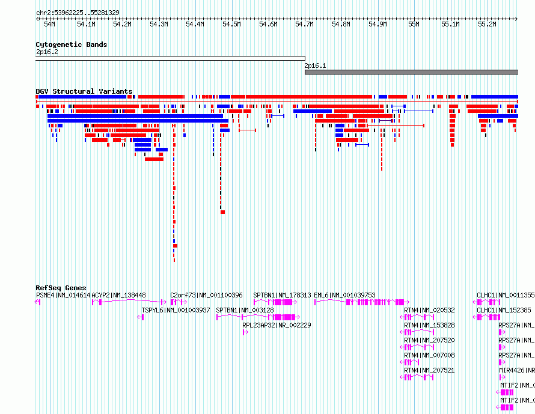This screenshot has height=414, width=535.
Task: Click the white 2p16.2 cytogenetic band bar
Action: click(x=170, y=58)
